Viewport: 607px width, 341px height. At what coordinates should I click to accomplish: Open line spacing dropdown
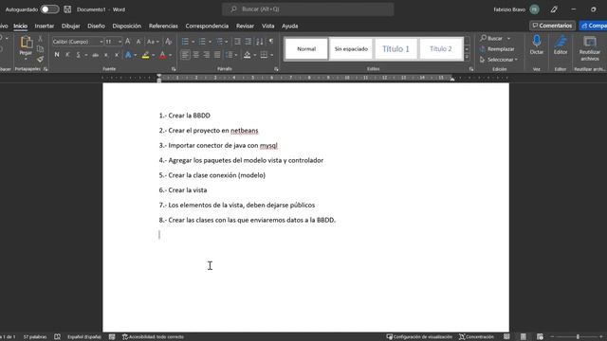click(x=231, y=55)
